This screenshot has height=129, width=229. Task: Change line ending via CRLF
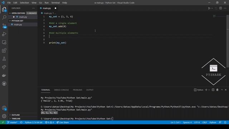point(204,122)
